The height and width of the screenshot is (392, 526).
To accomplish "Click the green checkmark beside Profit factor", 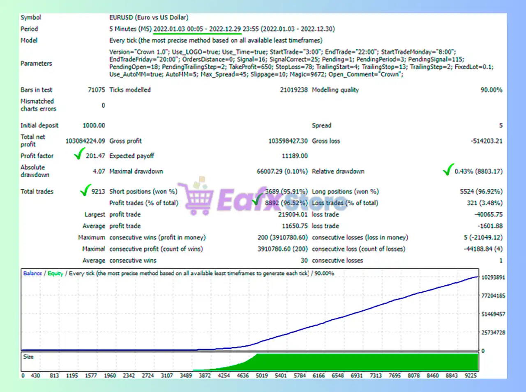I will 79,154.
